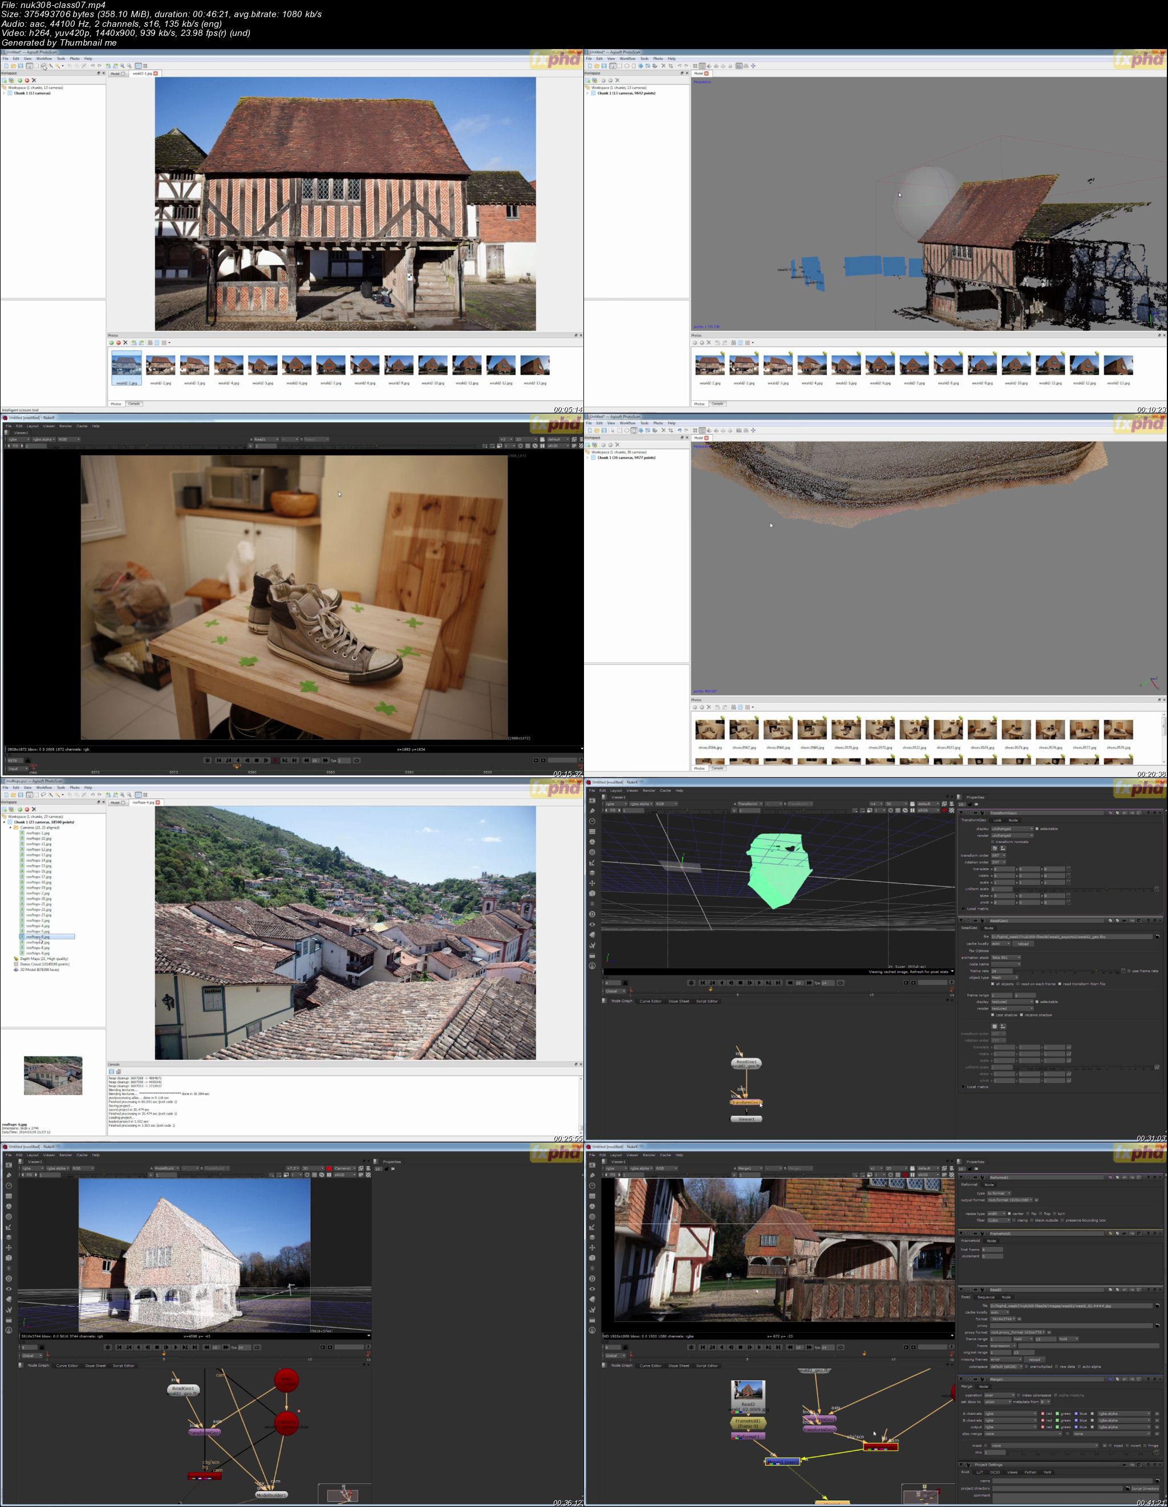The height and width of the screenshot is (1507, 1168).
Task: Collapse Chunk 1 tree in rooftops Workspace
Action: click(4, 822)
